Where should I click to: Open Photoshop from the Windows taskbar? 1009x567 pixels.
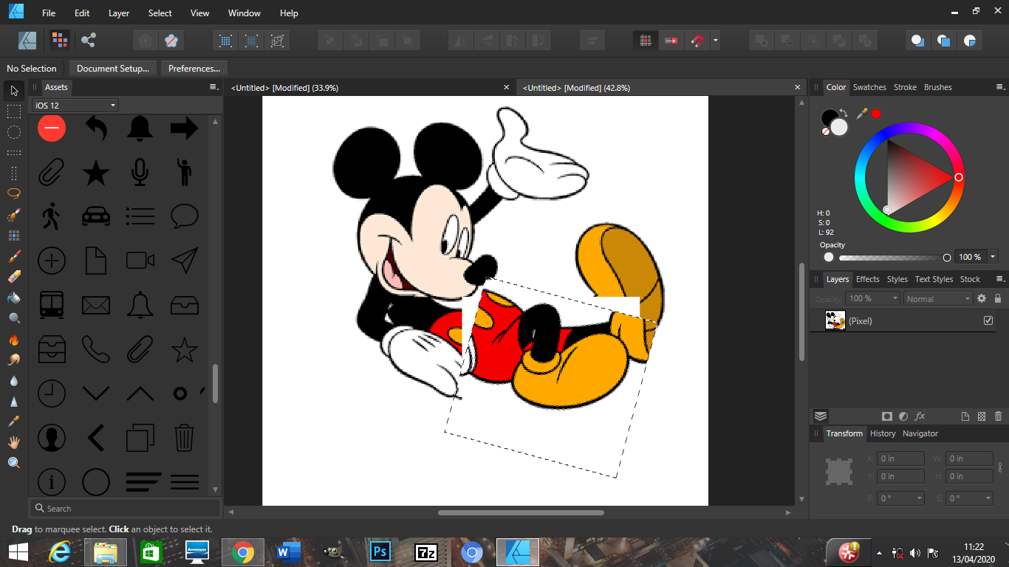pyautogui.click(x=381, y=552)
